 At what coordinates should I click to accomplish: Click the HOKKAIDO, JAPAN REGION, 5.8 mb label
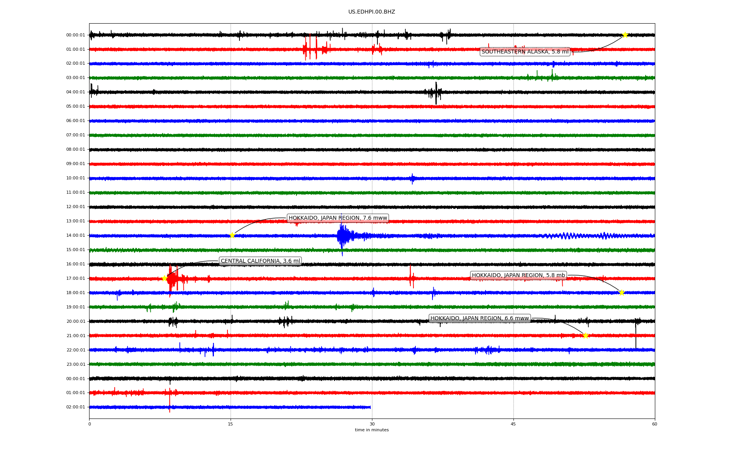(518, 276)
